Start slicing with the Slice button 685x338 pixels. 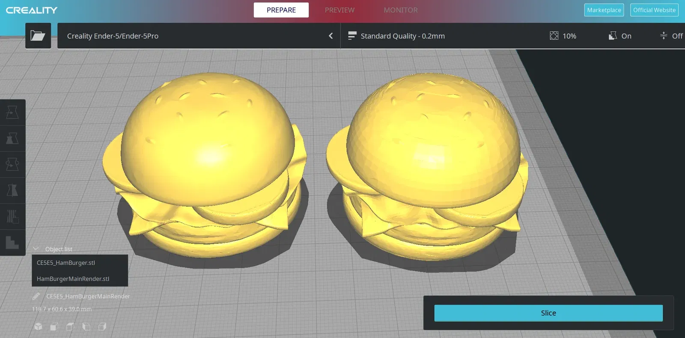click(x=548, y=313)
